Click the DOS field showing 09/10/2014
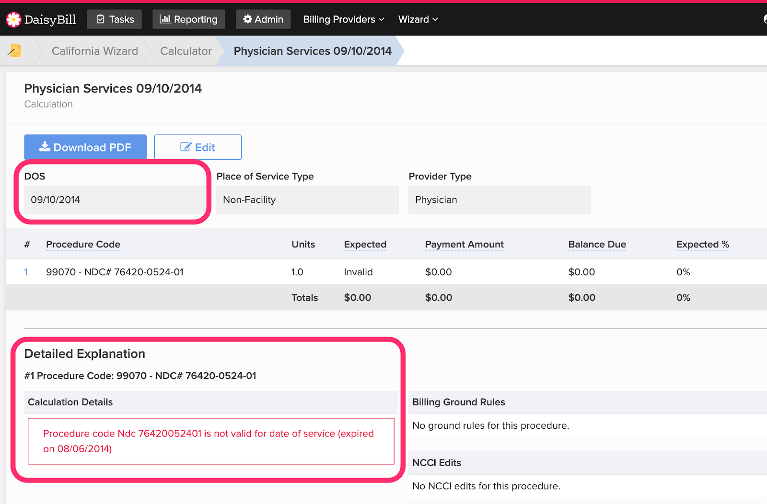Image resolution: width=767 pixels, height=504 pixels. (x=114, y=199)
